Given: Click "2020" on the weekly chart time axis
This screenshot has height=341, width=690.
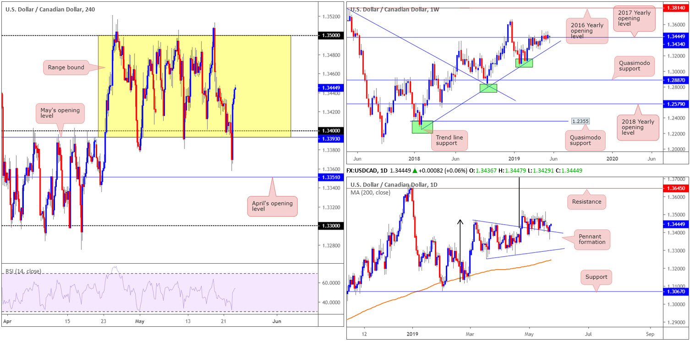Looking at the screenshot, I should (x=613, y=158).
